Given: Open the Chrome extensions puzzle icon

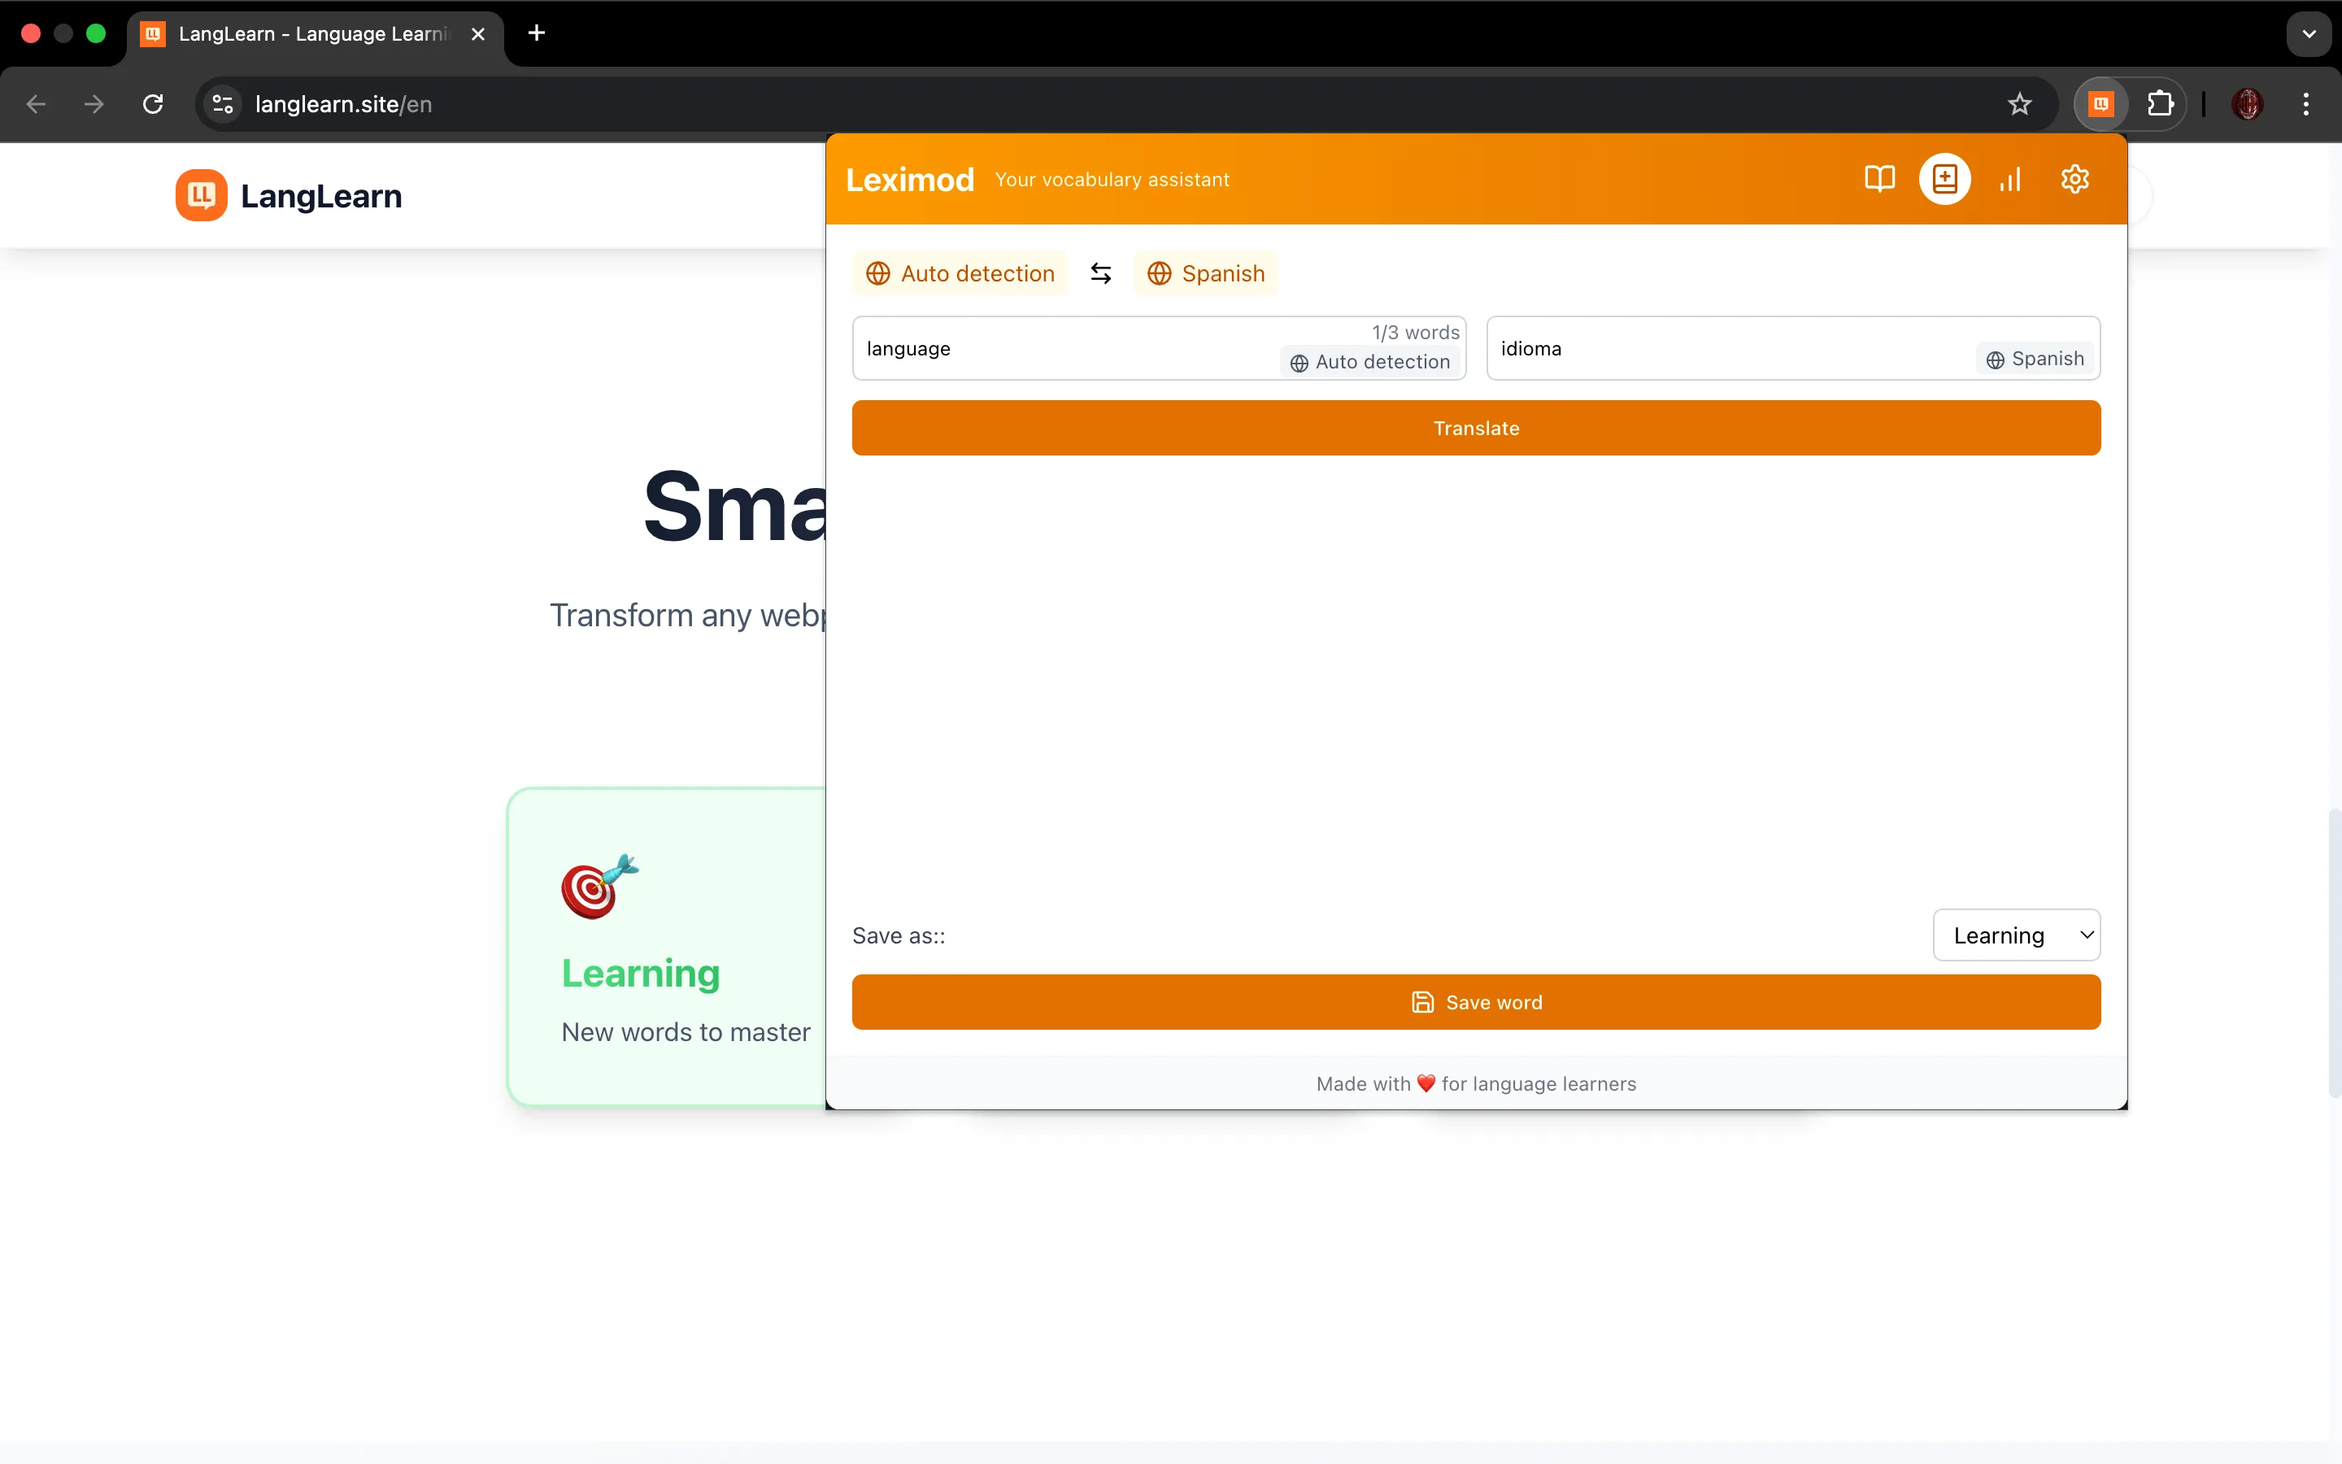Looking at the screenshot, I should [x=2160, y=103].
